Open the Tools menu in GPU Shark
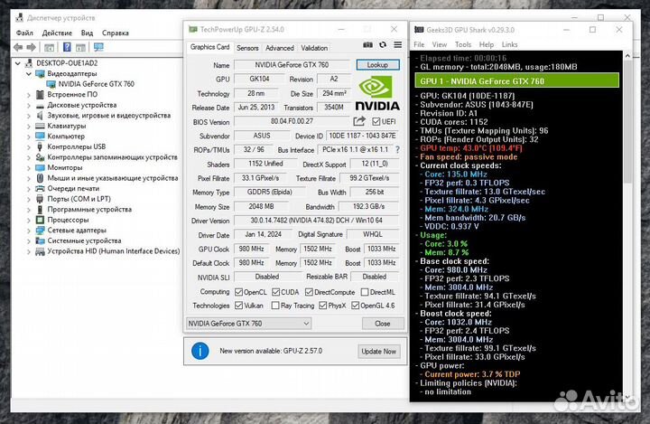The height and width of the screenshot is (424, 650). 463,44
